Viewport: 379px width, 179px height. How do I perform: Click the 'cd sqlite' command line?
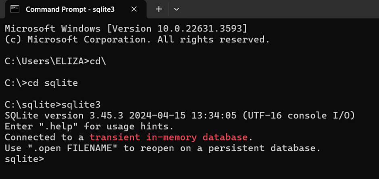[x=41, y=83]
